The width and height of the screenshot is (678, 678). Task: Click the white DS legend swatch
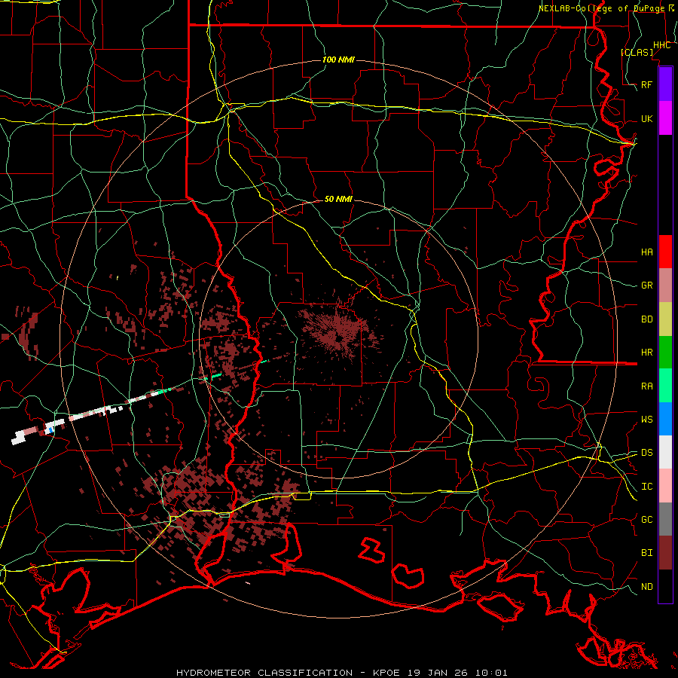coord(665,452)
